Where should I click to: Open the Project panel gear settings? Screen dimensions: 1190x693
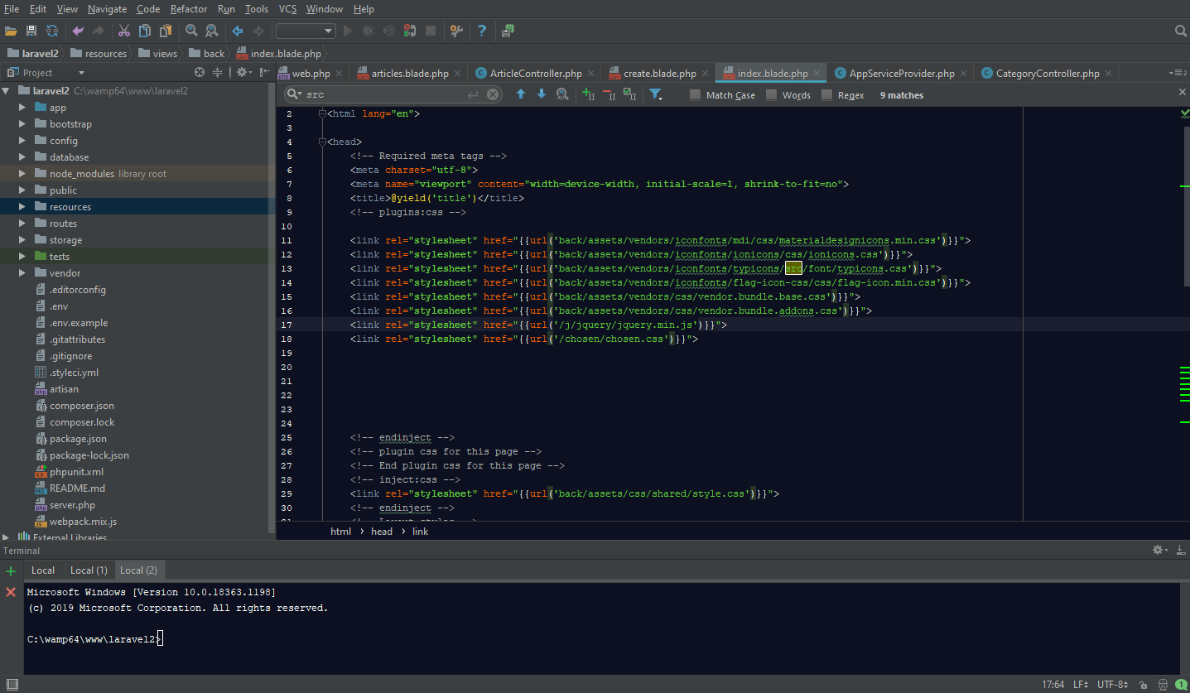pos(243,73)
